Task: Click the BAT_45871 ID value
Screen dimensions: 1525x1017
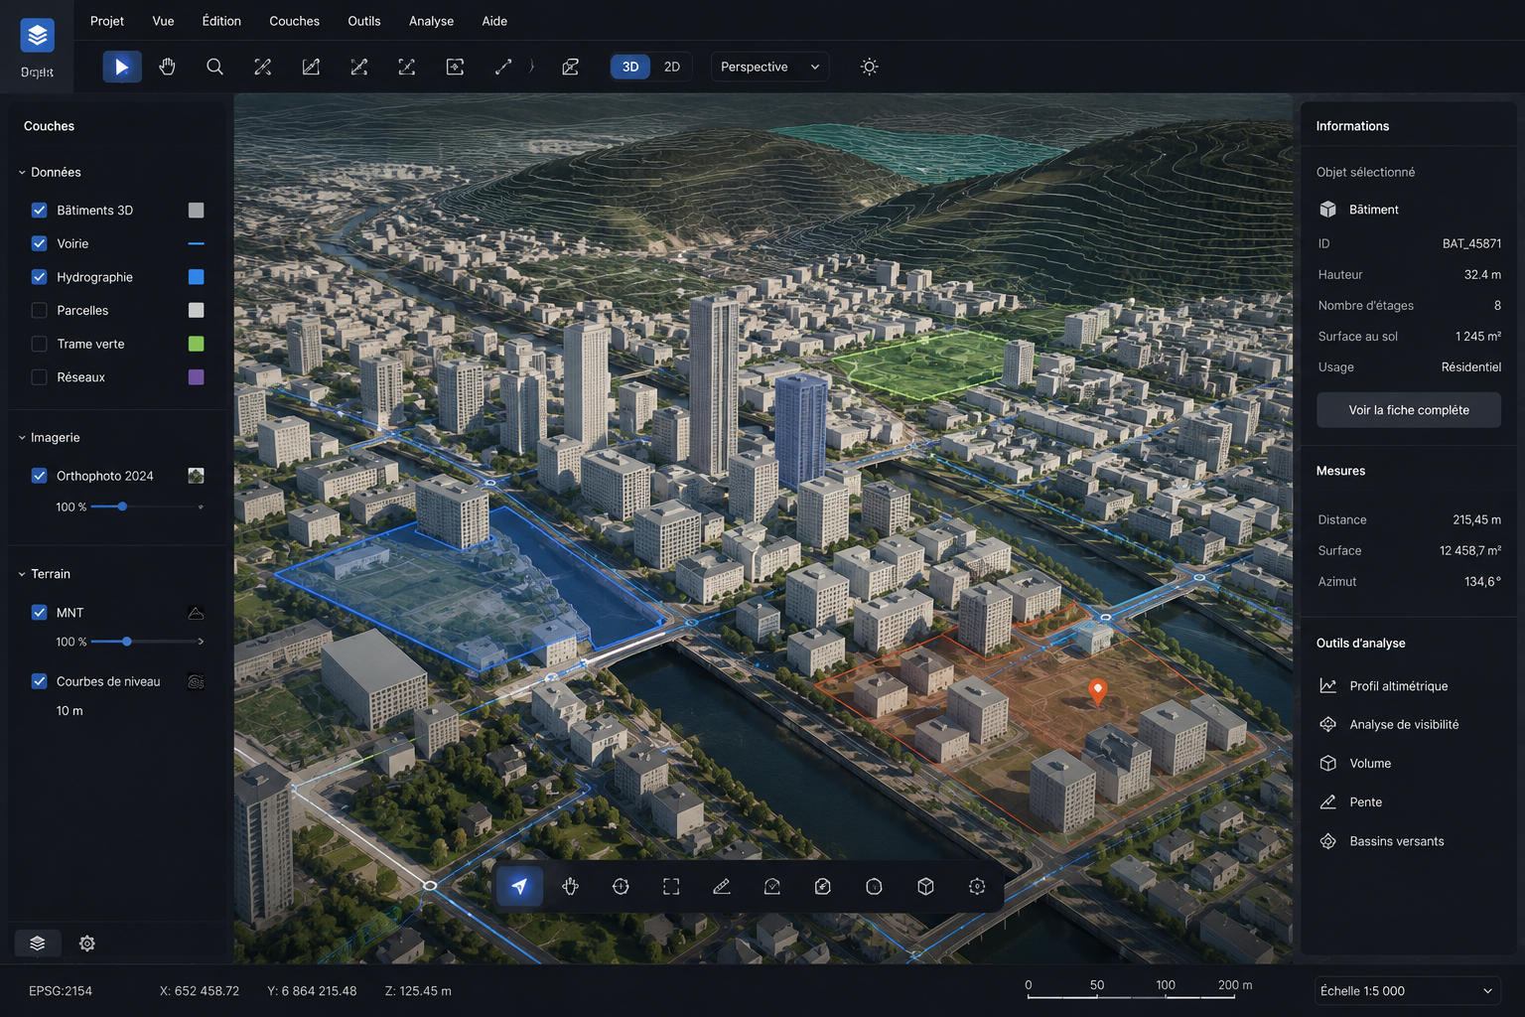Action: [1471, 243]
